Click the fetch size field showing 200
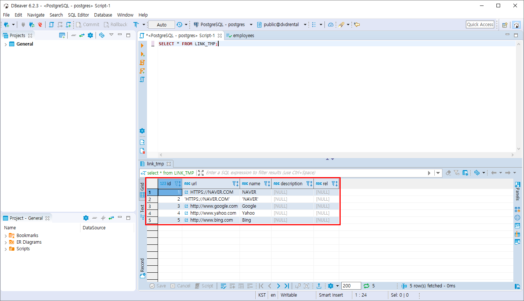524x301 pixels. (x=351, y=286)
